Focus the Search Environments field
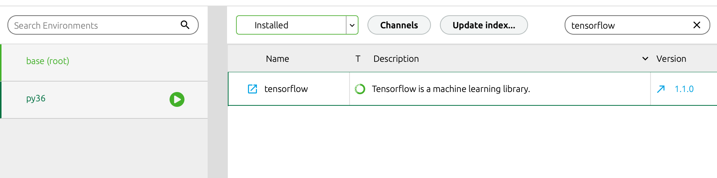717x178 pixels. click(x=93, y=25)
